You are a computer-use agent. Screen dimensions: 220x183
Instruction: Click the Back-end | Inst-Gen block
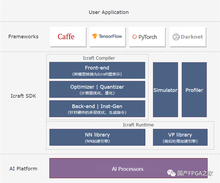(97, 109)
